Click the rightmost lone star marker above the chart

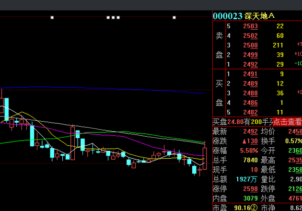[174, 18]
